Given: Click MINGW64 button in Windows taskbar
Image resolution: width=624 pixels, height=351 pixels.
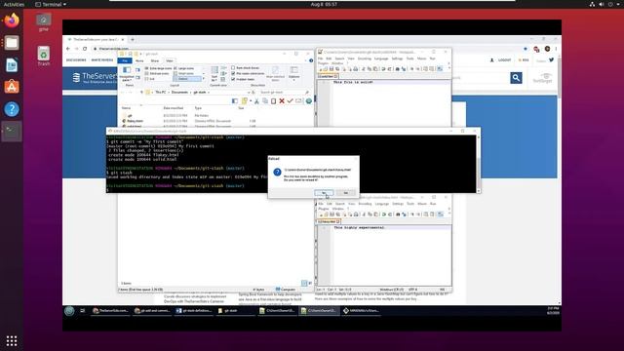Looking at the screenshot, I should point(361,311).
